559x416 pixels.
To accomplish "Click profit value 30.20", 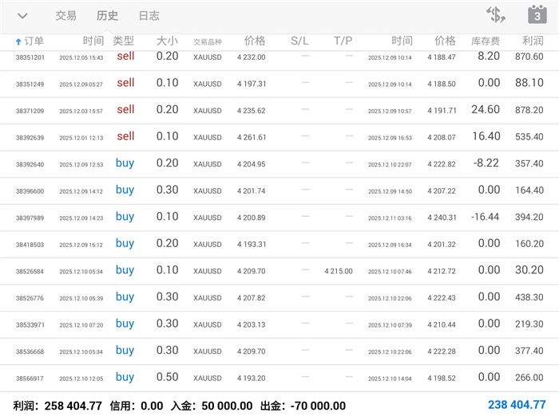I will (529, 269).
